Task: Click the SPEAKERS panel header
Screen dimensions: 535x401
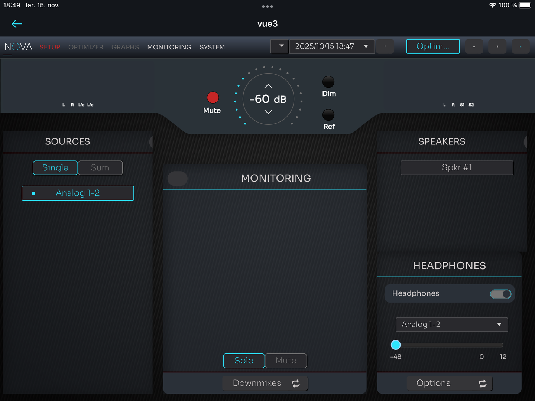Action: [x=442, y=141]
